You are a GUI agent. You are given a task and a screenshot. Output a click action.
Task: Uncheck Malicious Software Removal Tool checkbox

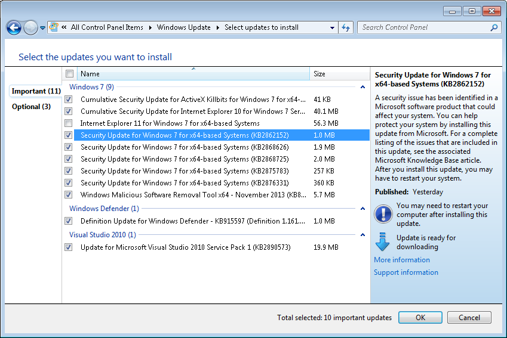(69, 195)
